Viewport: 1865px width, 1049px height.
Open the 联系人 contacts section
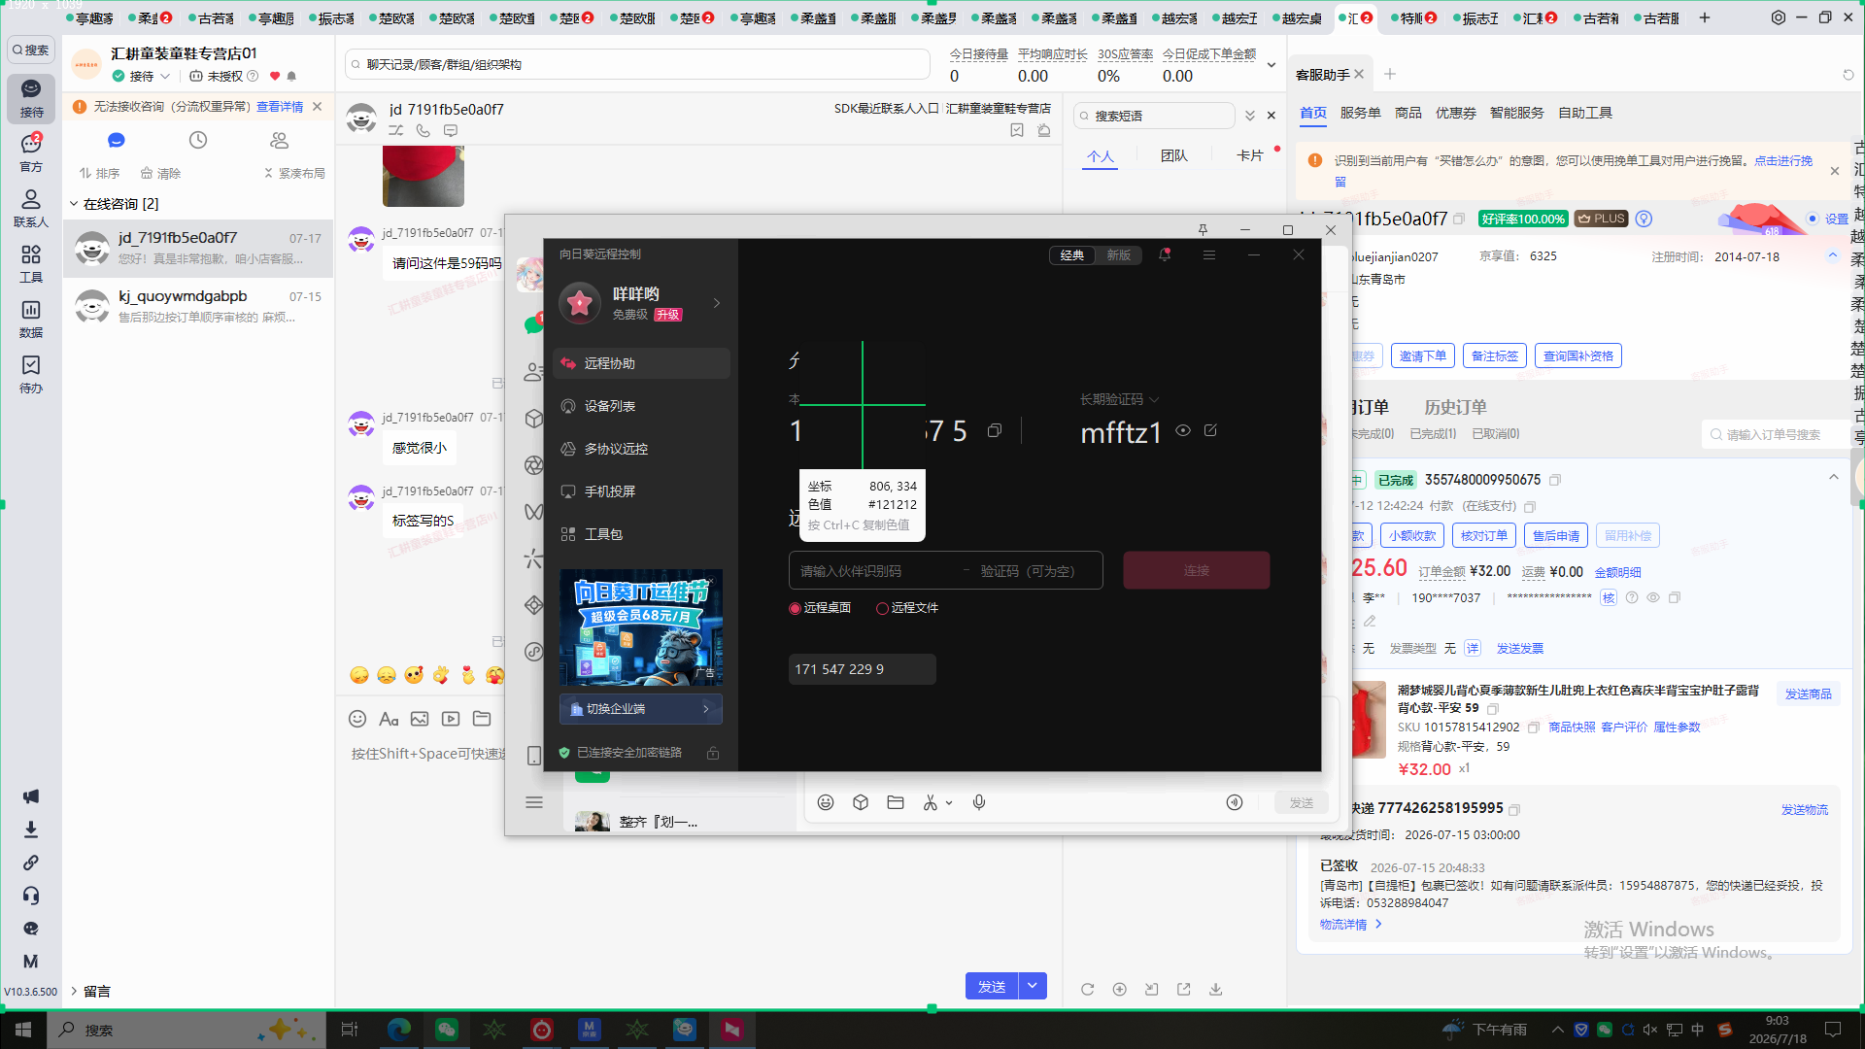(31, 208)
